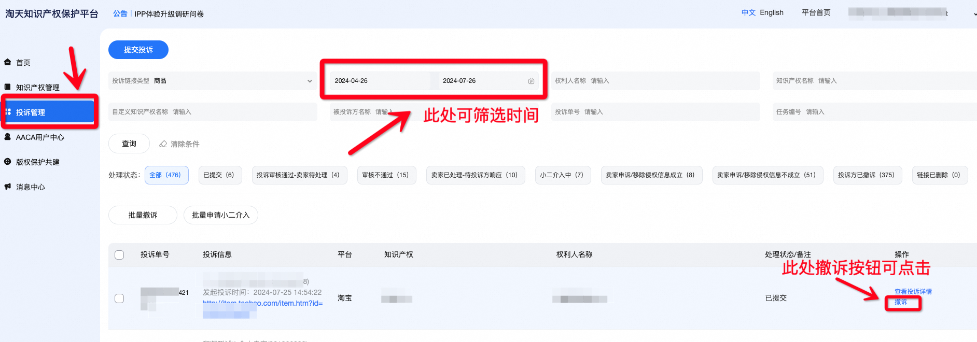
Task: Click the 知识产权 column header
Action: (398, 254)
